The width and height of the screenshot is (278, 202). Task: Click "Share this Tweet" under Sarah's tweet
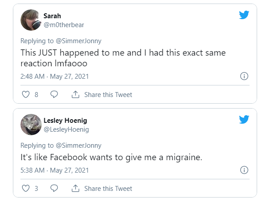pyautogui.click(x=108, y=95)
